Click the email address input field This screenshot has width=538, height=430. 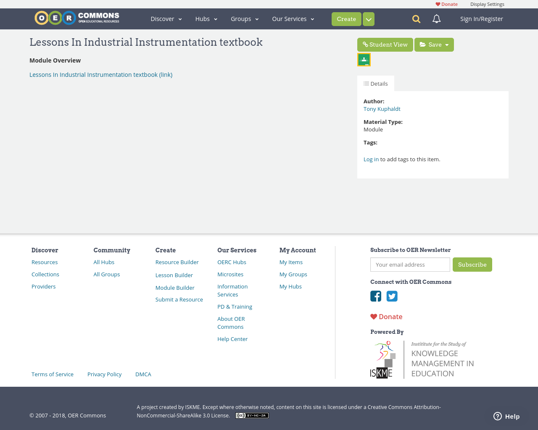click(410, 265)
